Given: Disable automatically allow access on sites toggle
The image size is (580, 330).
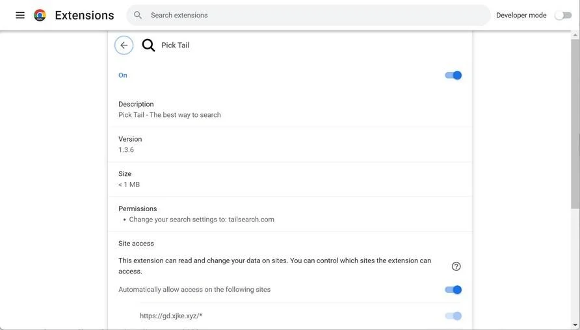Looking at the screenshot, I should pos(453,290).
